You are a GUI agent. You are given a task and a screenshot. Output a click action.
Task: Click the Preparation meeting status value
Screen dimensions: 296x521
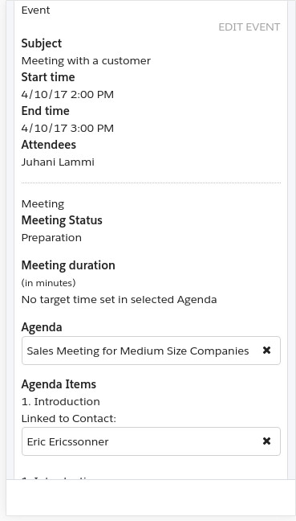[51, 237]
